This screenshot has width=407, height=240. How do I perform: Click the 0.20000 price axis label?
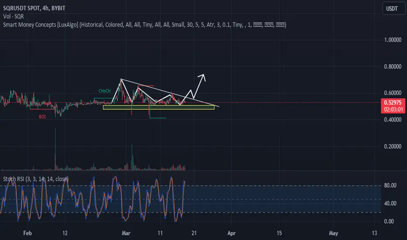pos(393,146)
